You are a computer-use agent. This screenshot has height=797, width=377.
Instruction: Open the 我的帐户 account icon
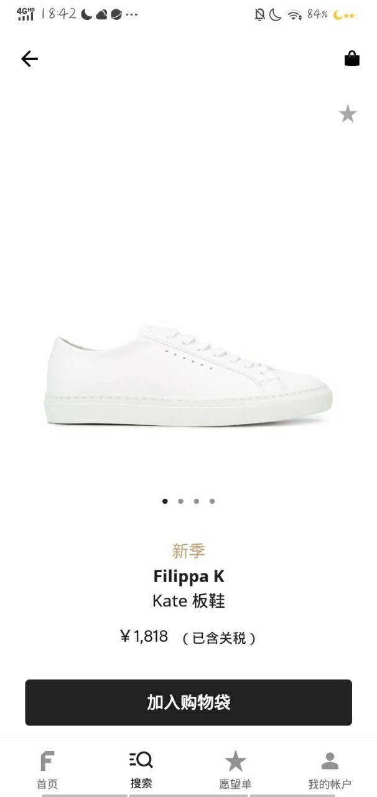click(330, 761)
